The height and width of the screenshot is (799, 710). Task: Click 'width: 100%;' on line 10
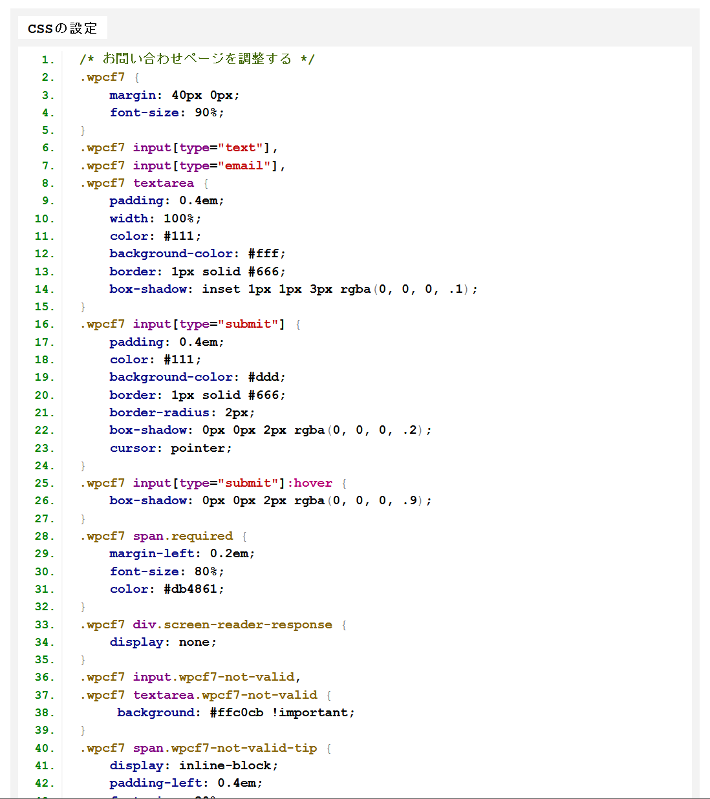[x=155, y=218]
